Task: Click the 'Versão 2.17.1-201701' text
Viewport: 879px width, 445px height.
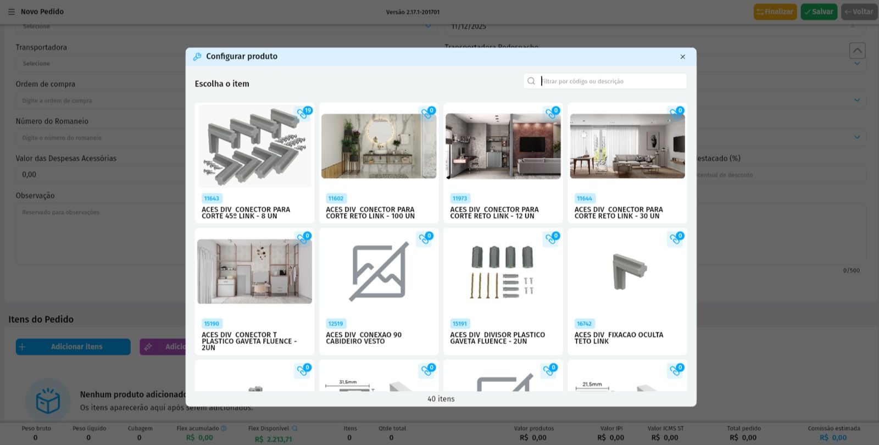Action: coord(413,12)
